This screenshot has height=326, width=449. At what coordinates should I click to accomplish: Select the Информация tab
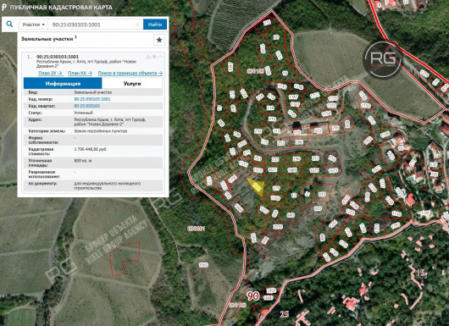coord(63,84)
